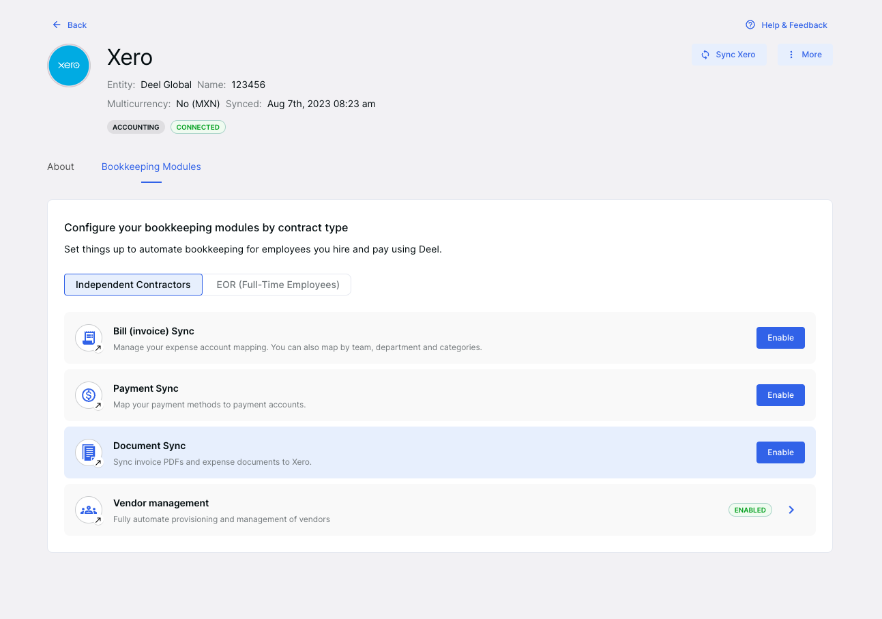
Task: Open the About tab
Action: 60,167
